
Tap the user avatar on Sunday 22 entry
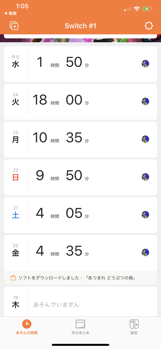tap(145, 177)
